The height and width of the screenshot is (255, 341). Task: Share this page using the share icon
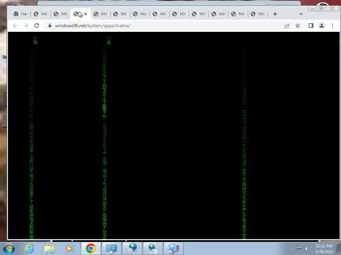[287, 26]
